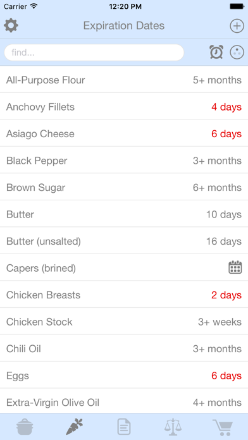Tap the alarm clock icon

216,52
